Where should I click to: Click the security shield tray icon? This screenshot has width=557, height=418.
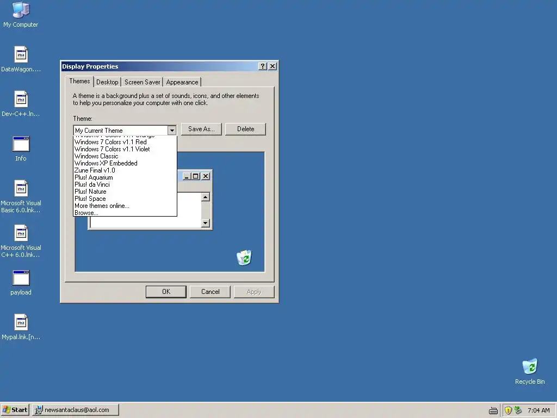(508, 410)
